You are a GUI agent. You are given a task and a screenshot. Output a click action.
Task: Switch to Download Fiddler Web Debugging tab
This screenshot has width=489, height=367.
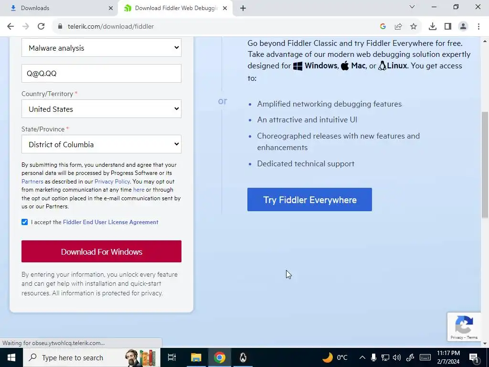click(x=175, y=8)
